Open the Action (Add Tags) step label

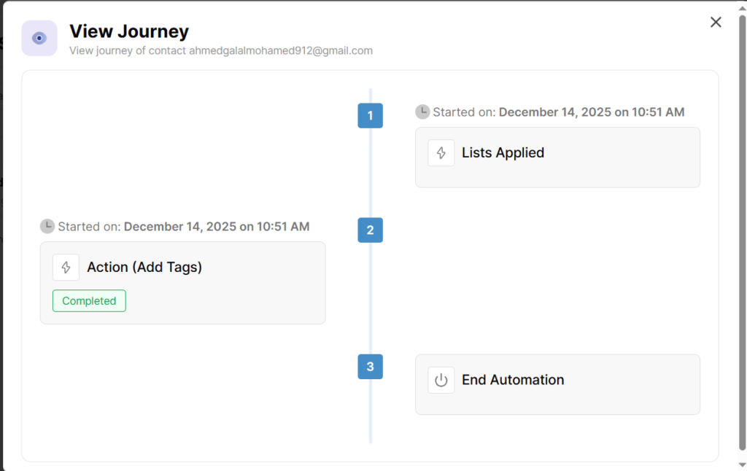click(144, 268)
